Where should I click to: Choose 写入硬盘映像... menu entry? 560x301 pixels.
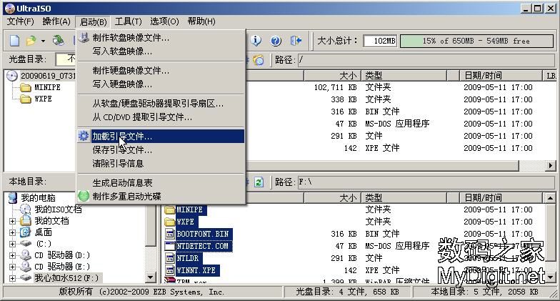(161, 84)
